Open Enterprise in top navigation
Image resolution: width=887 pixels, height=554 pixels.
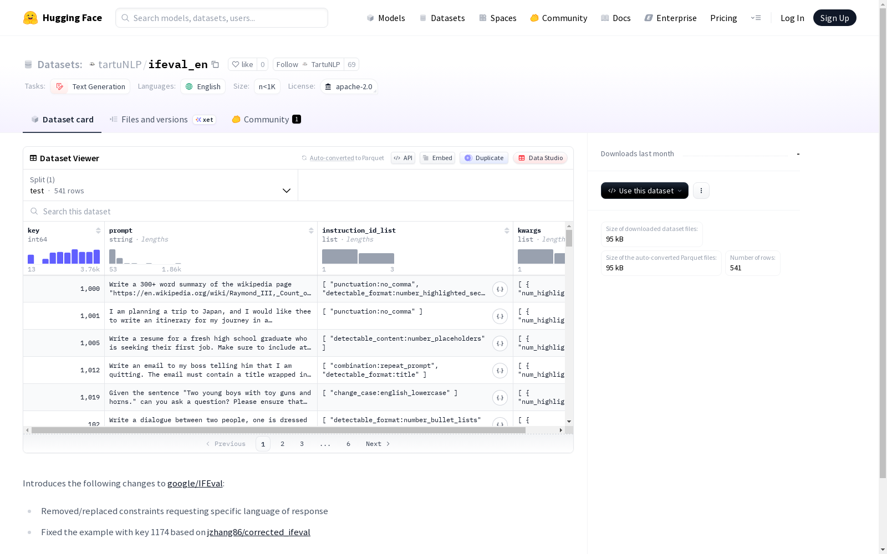coord(671,18)
